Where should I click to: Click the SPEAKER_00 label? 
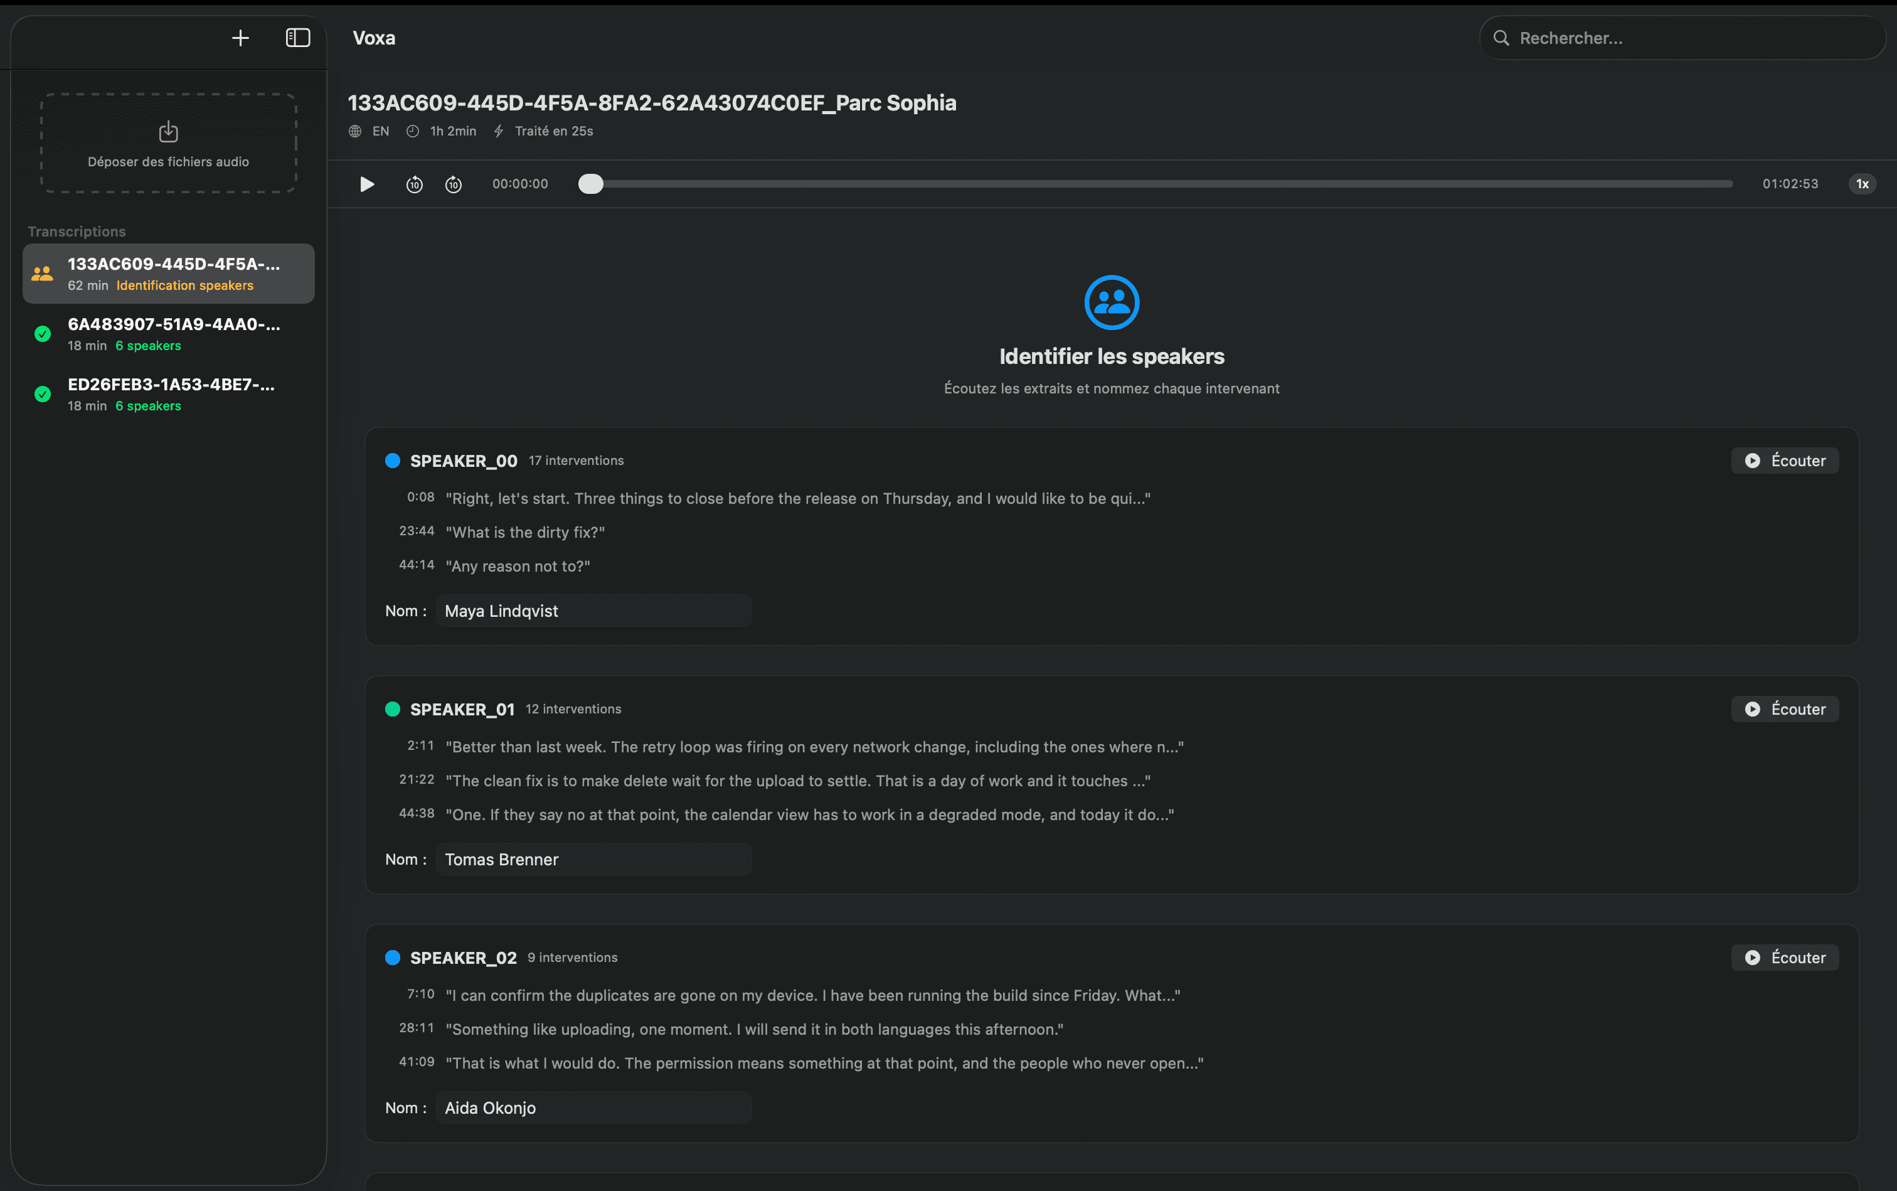point(464,461)
